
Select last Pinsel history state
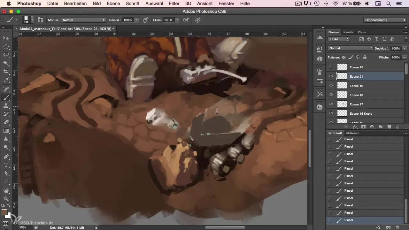[x=365, y=220]
